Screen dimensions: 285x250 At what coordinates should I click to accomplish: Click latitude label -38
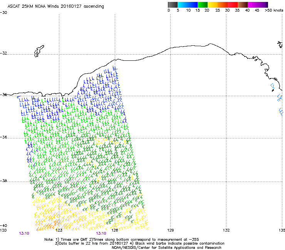pyautogui.click(x=3, y=181)
